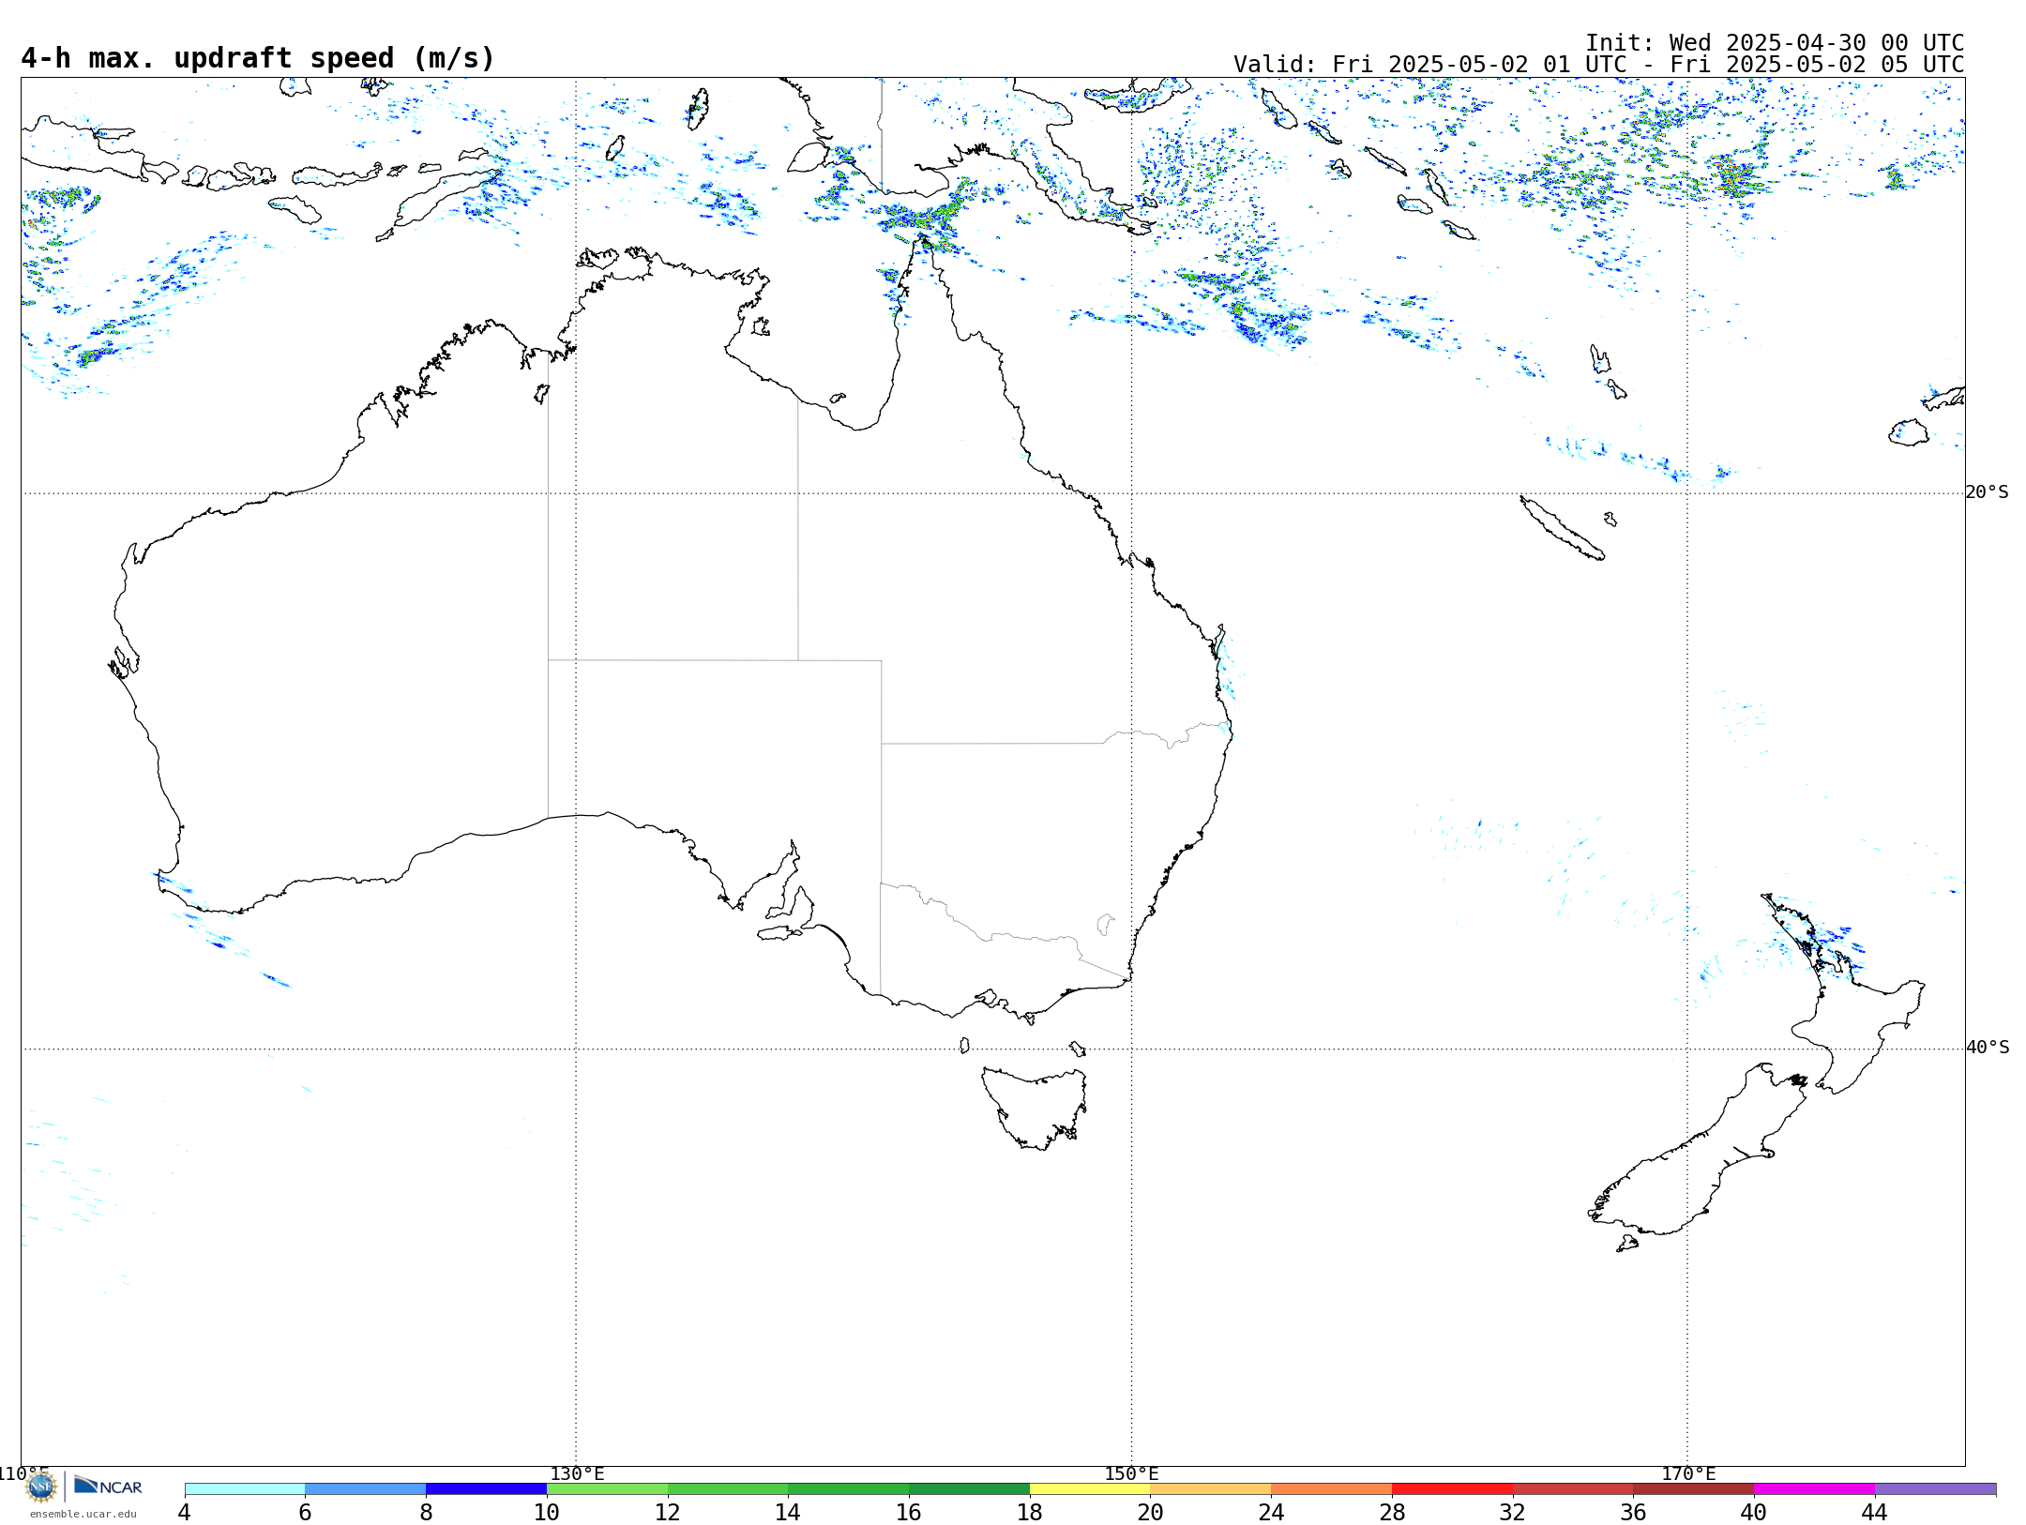The width and height of the screenshot is (2026, 1525).
Task: Click the light cyan 4-6 color swatch
Action: coord(245,1489)
